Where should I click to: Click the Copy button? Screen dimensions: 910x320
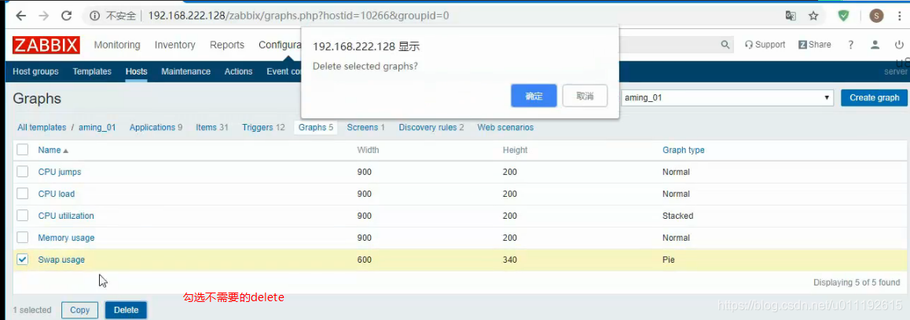point(80,310)
